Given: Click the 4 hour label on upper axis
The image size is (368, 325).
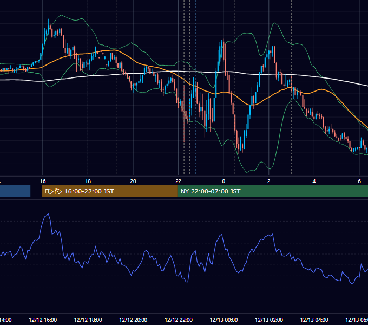Looking at the screenshot, I should [x=314, y=181].
